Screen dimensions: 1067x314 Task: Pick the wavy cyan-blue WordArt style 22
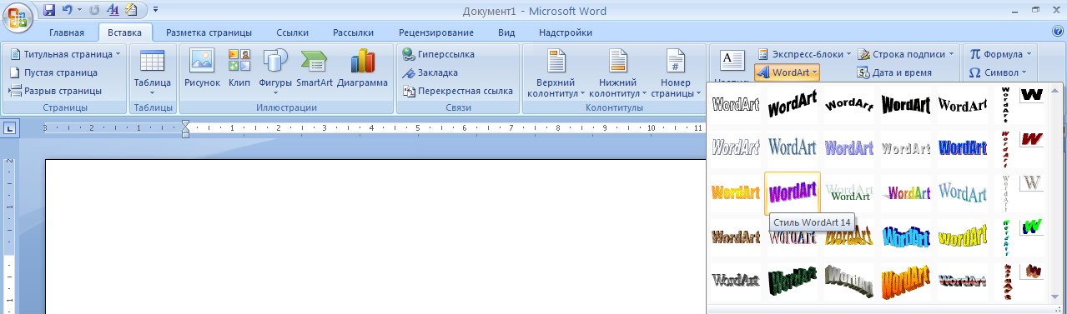906,237
